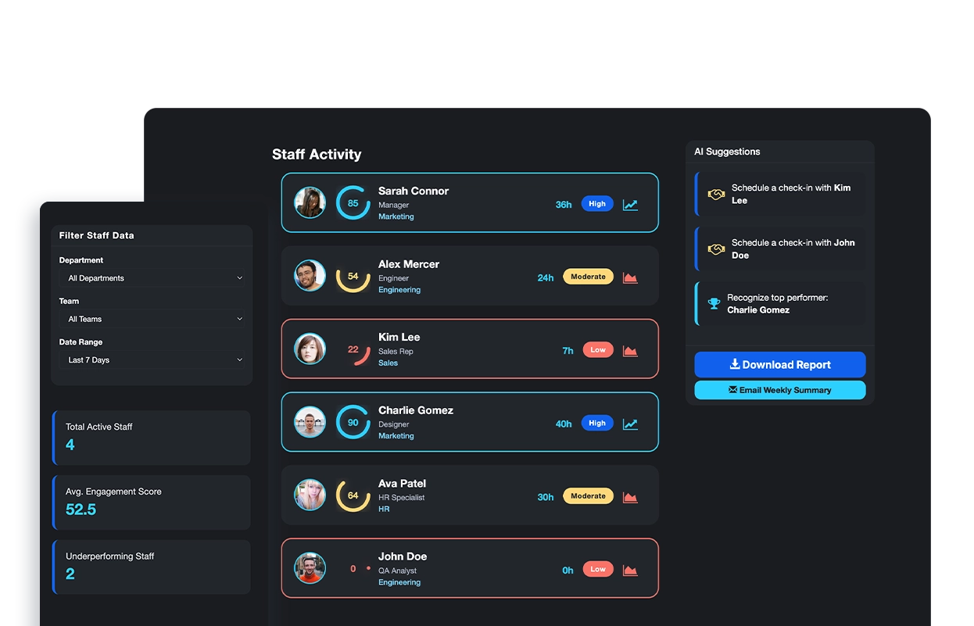The image size is (974, 626).
Task: Click the High badge in Sarah Connor's row
Action: pos(597,204)
